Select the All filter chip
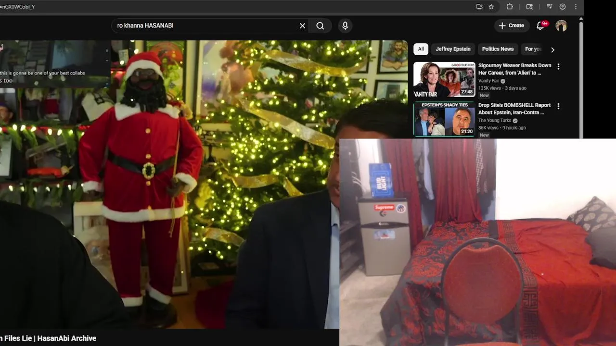 pos(421,49)
